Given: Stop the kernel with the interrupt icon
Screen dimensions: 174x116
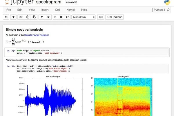Looking at the screenshot, I should [61, 17].
